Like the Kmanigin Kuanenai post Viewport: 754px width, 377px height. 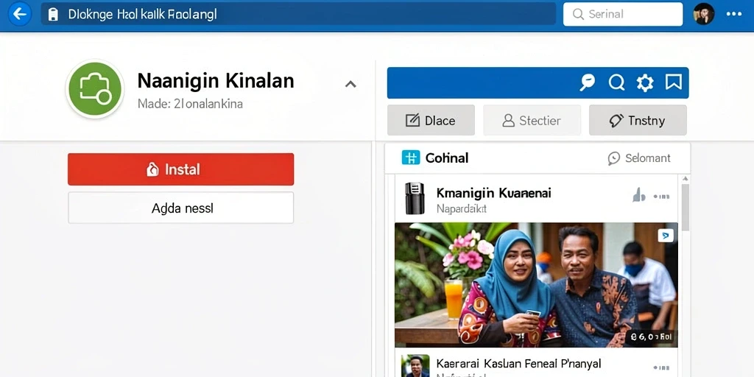[638, 195]
